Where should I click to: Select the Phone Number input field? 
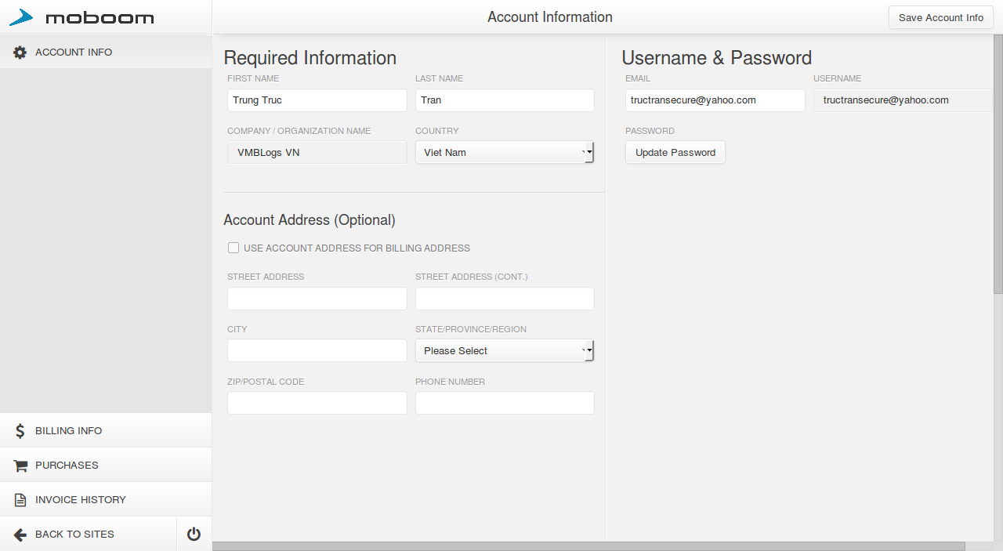click(505, 403)
